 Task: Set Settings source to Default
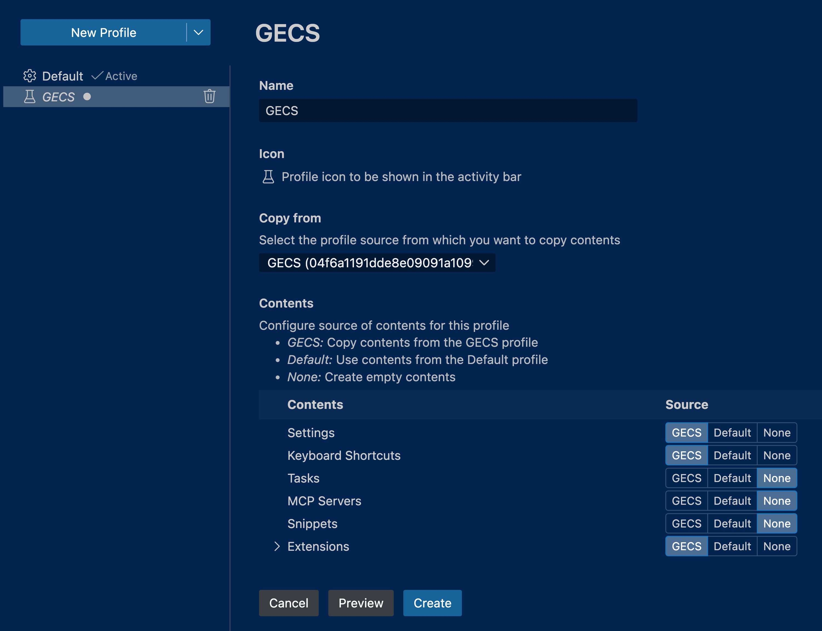point(732,433)
